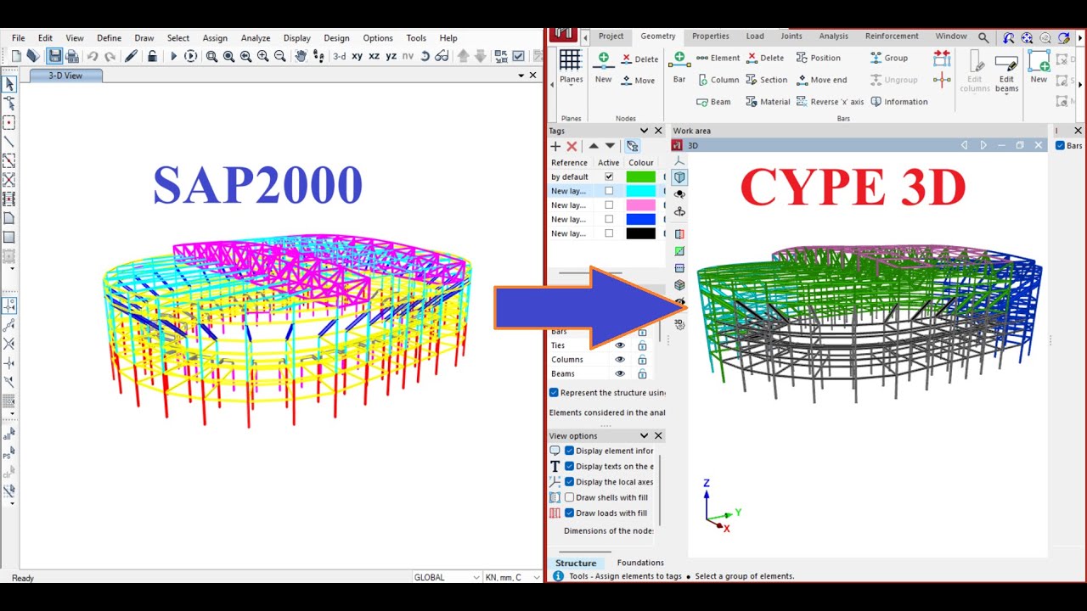
Task: Toggle 'Represent the structure using' checkbox
Action: click(x=554, y=393)
